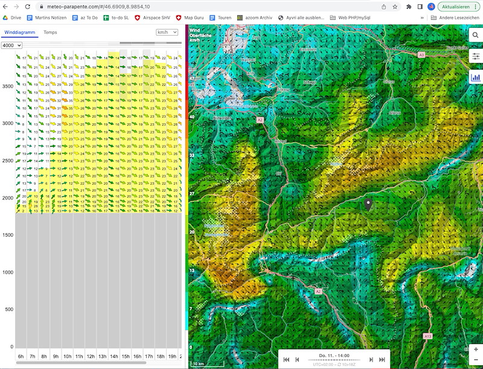Expand the 4000 altitude range dropdown

[11, 45]
